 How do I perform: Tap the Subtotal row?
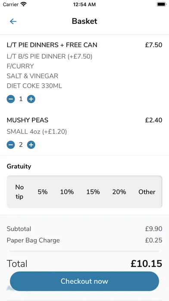[84, 229]
